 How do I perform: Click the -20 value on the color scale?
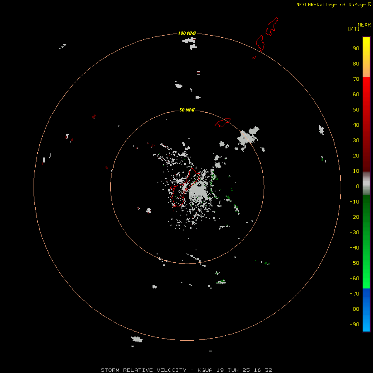pos(354,217)
